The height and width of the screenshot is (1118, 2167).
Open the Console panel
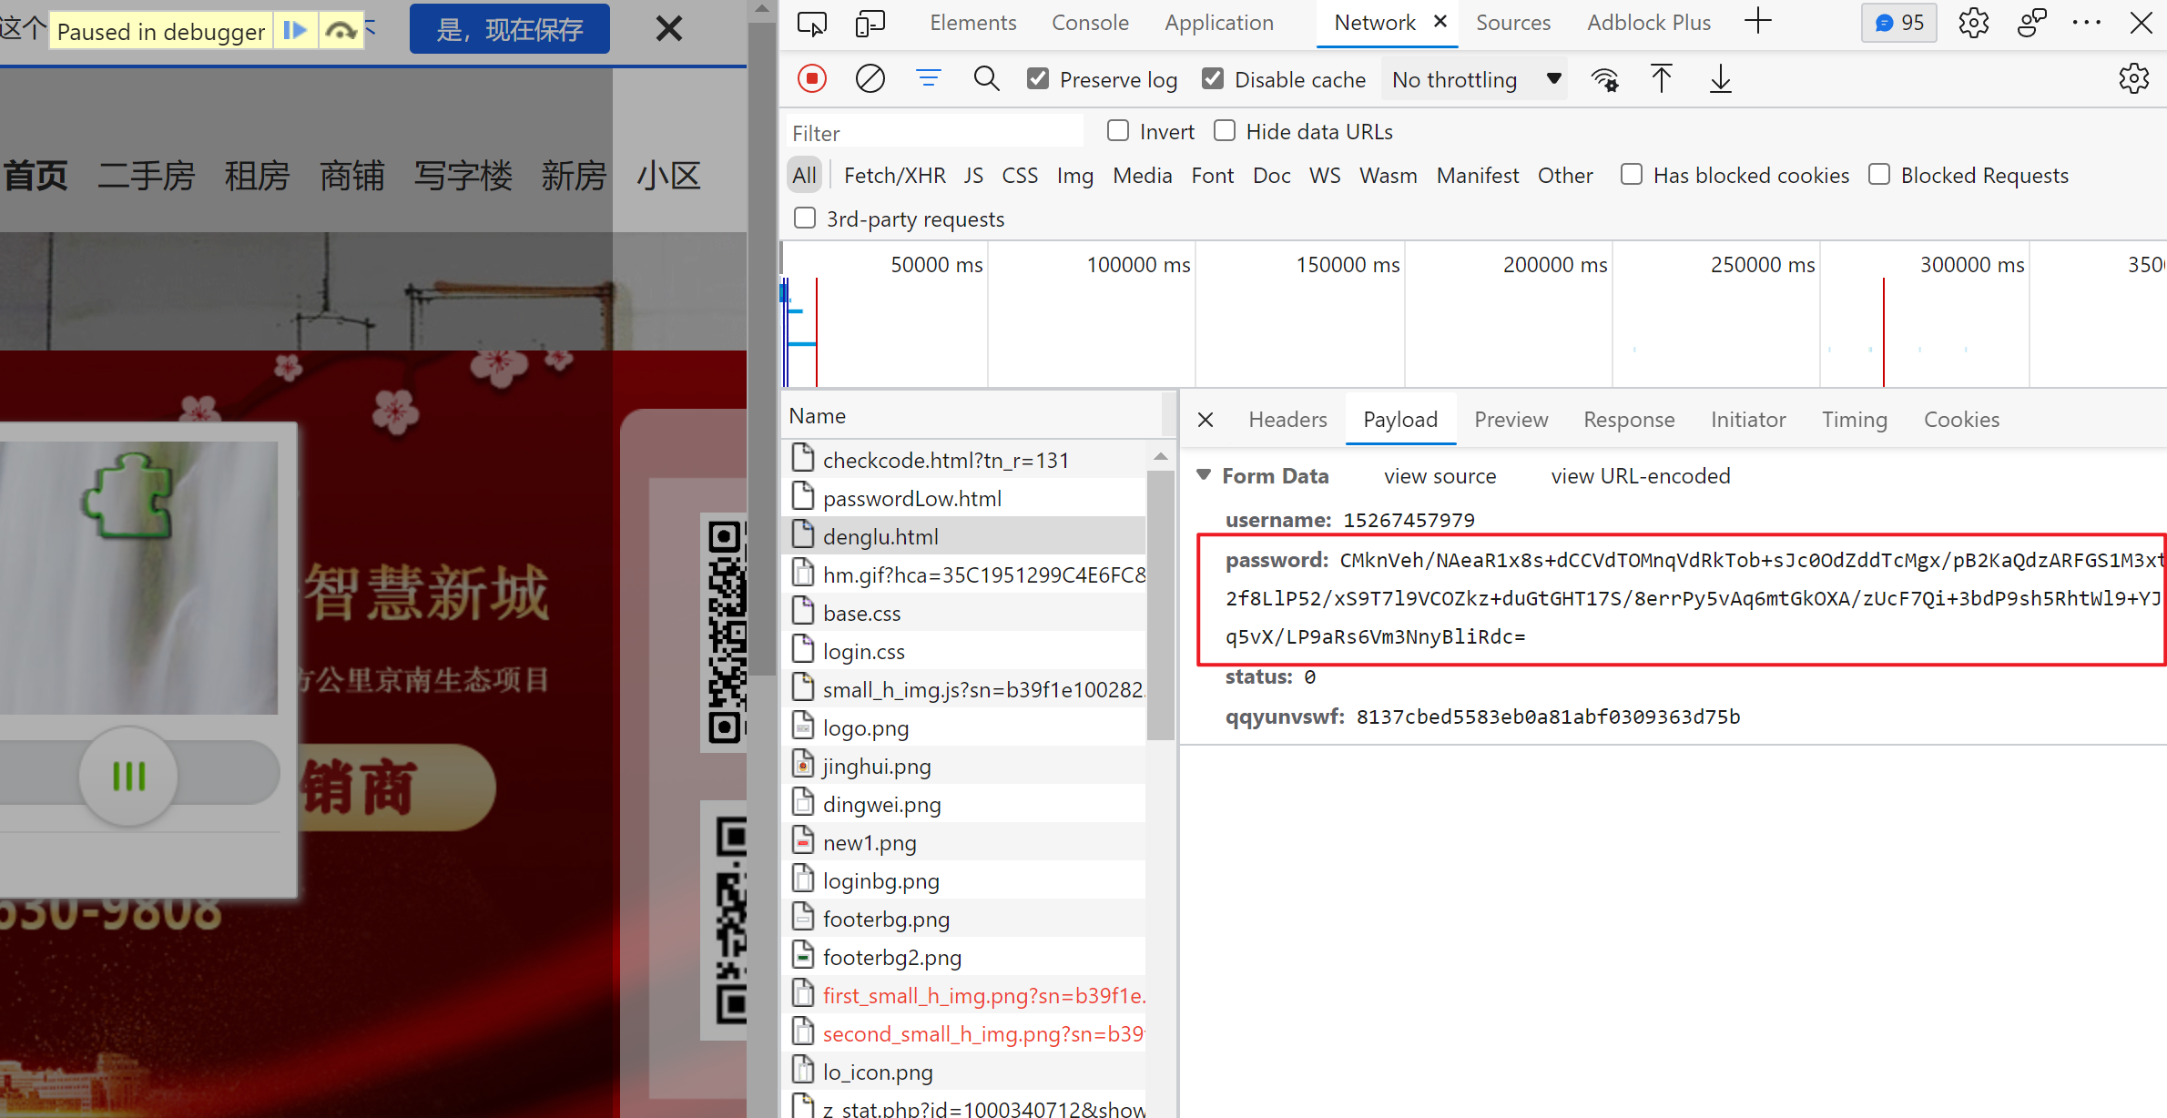(x=1090, y=23)
